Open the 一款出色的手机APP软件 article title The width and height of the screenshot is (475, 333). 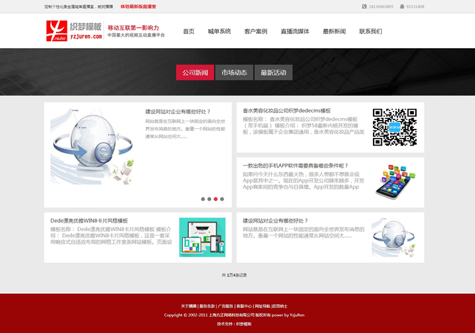tap(295, 166)
